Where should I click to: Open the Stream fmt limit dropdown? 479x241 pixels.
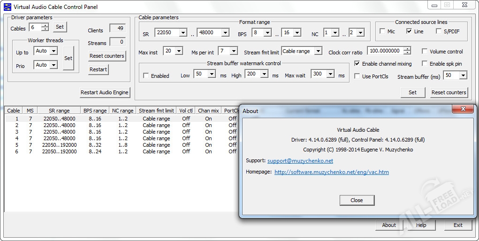point(318,51)
